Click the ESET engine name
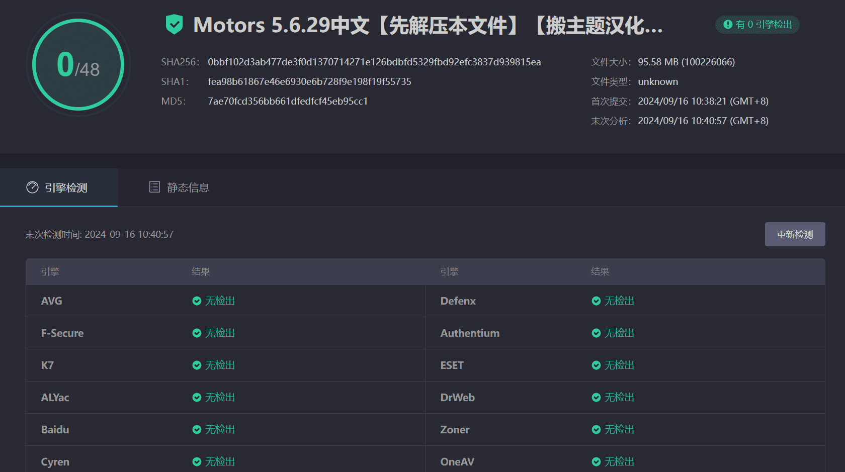The image size is (845, 472). [x=452, y=365]
